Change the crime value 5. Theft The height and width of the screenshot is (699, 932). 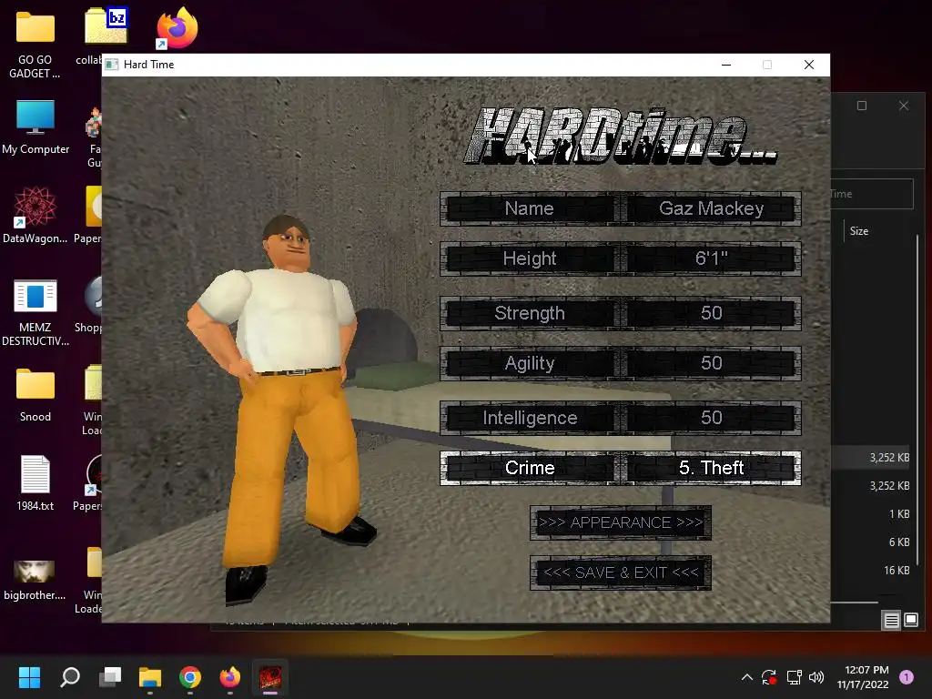click(711, 468)
